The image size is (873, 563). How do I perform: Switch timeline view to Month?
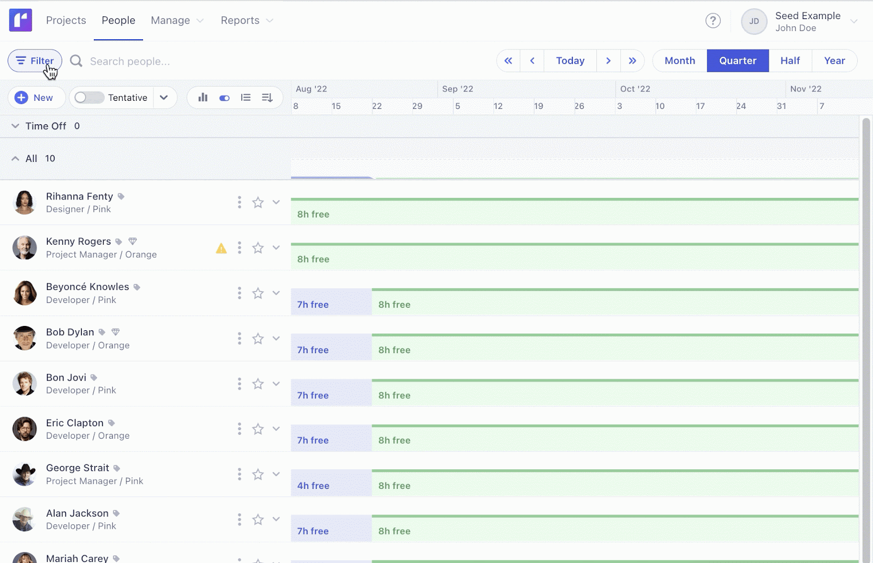679,60
